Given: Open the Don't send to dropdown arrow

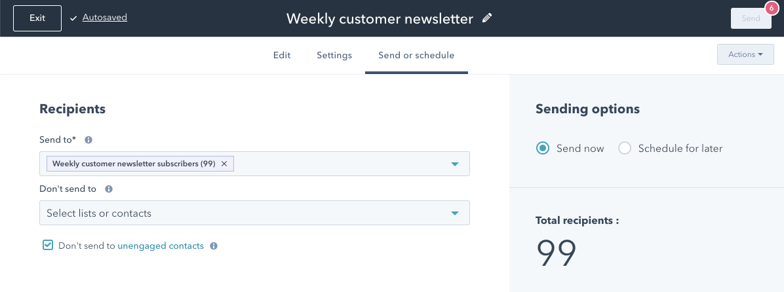Looking at the screenshot, I should point(454,213).
